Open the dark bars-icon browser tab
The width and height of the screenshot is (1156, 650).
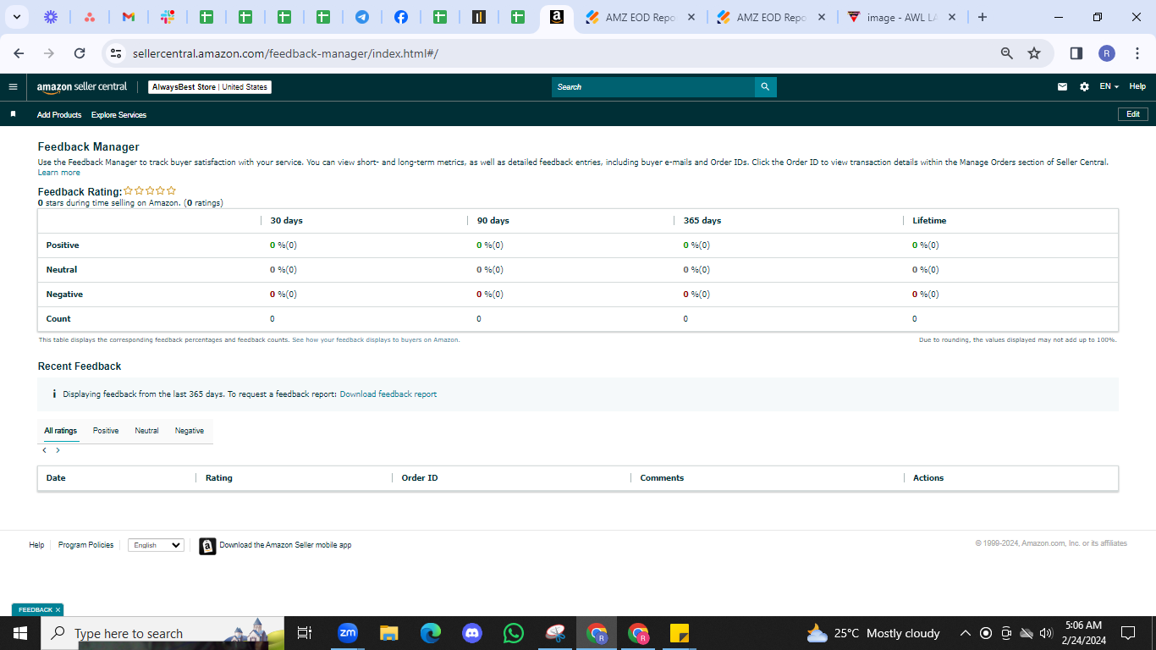pos(479,17)
